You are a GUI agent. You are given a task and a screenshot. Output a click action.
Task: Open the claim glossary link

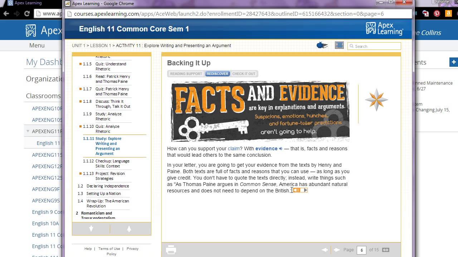234,148
